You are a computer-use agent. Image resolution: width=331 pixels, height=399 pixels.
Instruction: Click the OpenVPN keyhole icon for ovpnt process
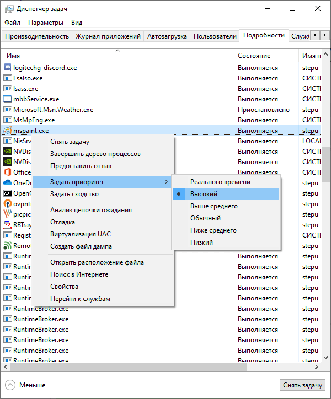(8, 203)
